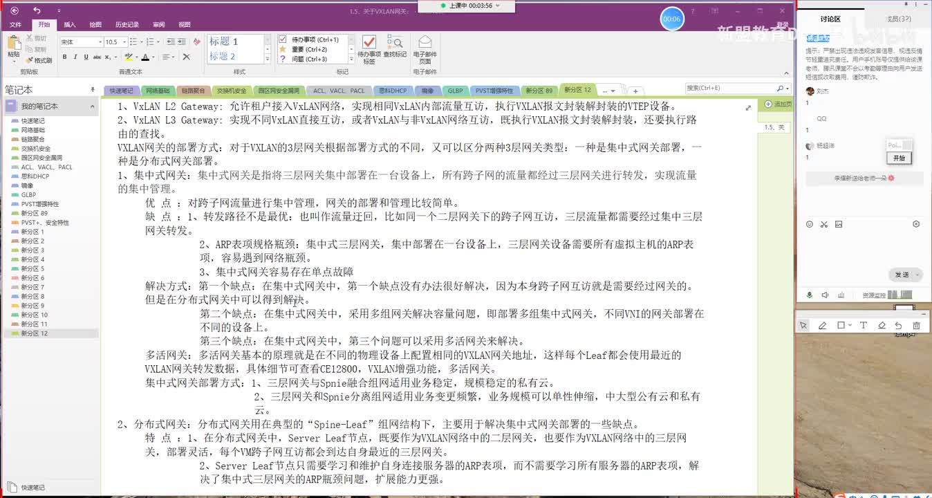Expand the styles gallery more arrow
The image size is (932, 498).
pos(268,59)
